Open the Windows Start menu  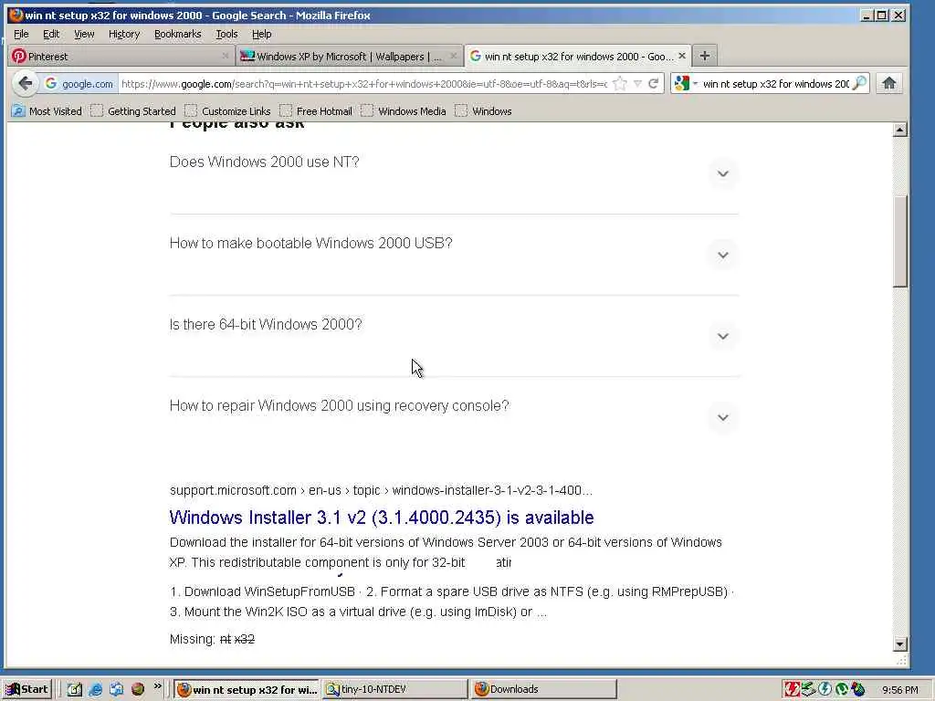point(26,689)
